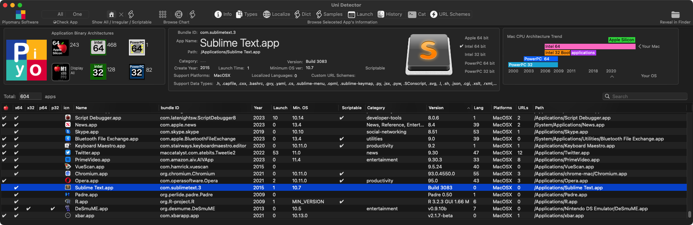693x225 pixels.
Task: Select the All segment for Check App
Action: click(x=60, y=14)
